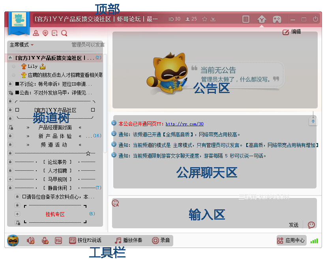Click the location pin icon

tap(45, 33)
